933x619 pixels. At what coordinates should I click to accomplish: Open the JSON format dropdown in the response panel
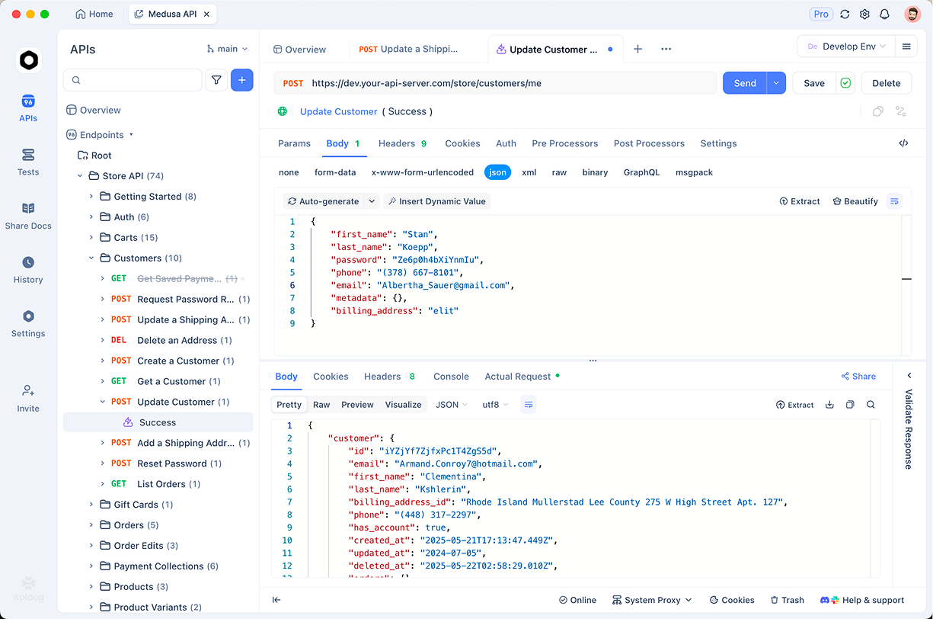coord(450,405)
